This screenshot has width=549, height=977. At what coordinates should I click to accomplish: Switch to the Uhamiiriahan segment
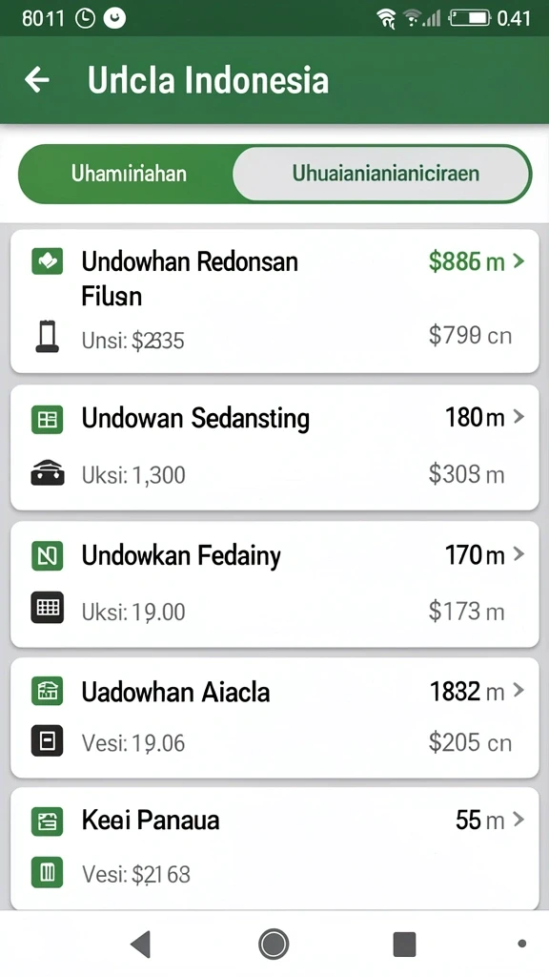point(129,174)
